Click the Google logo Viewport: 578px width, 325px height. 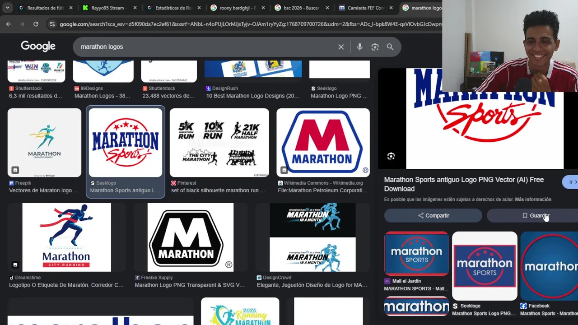coord(38,46)
